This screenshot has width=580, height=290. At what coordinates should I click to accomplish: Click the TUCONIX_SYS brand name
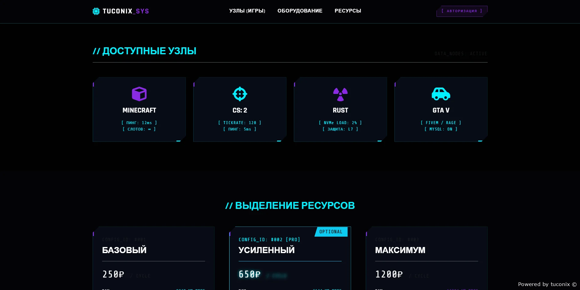pyautogui.click(x=126, y=11)
